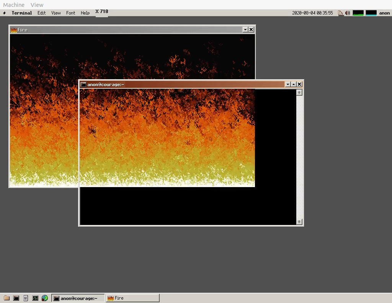The width and height of the screenshot is (392, 303).
Task: Maximize the anon@courage terminal window
Action: click(x=294, y=84)
